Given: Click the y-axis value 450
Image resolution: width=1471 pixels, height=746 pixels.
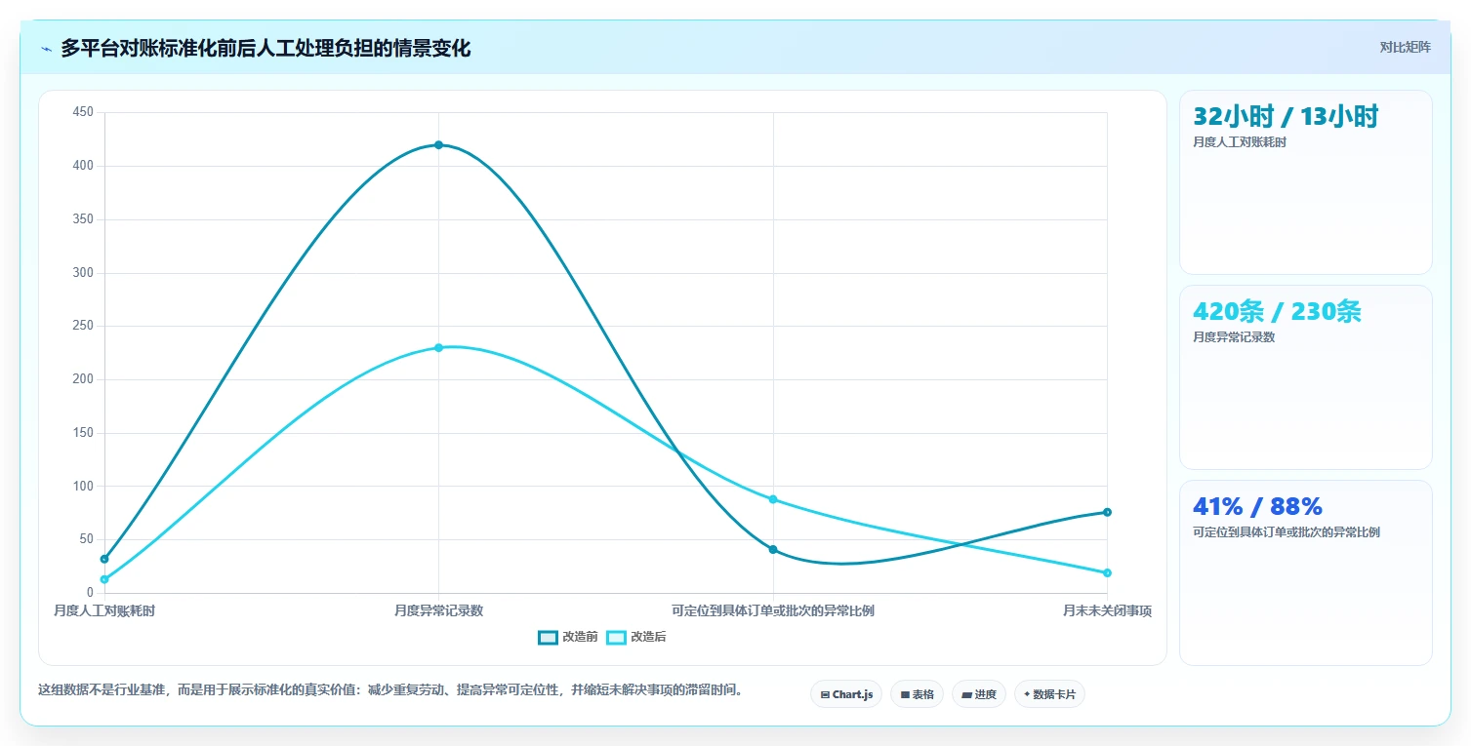Looking at the screenshot, I should pos(83,113).
